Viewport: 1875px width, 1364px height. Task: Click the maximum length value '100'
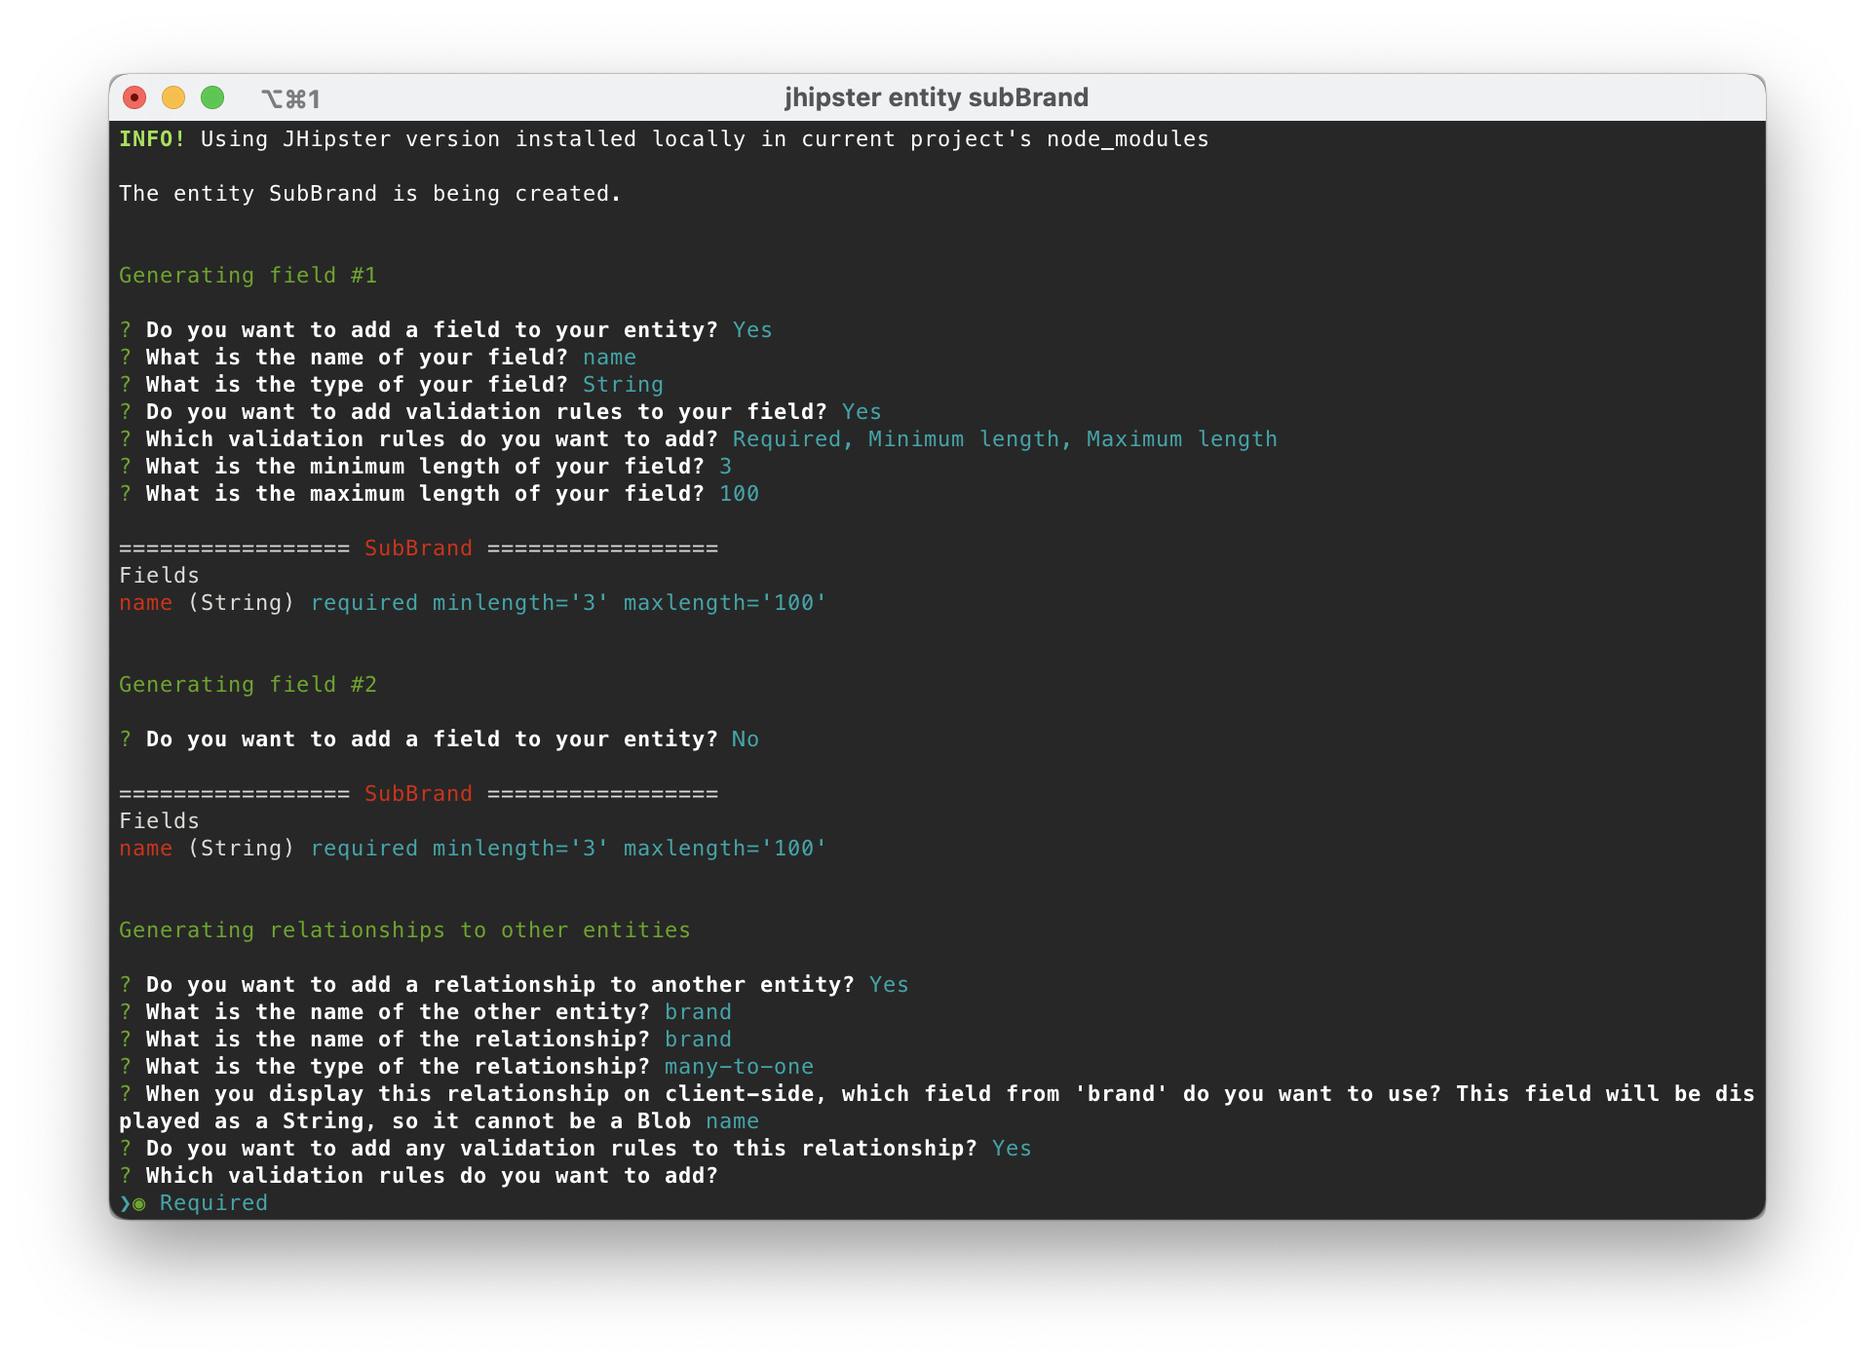point(739,494)
